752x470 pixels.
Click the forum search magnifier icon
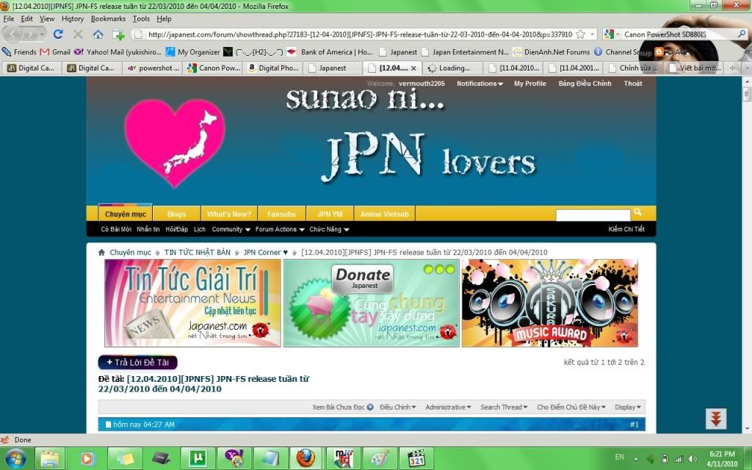[x=637, y=212]
